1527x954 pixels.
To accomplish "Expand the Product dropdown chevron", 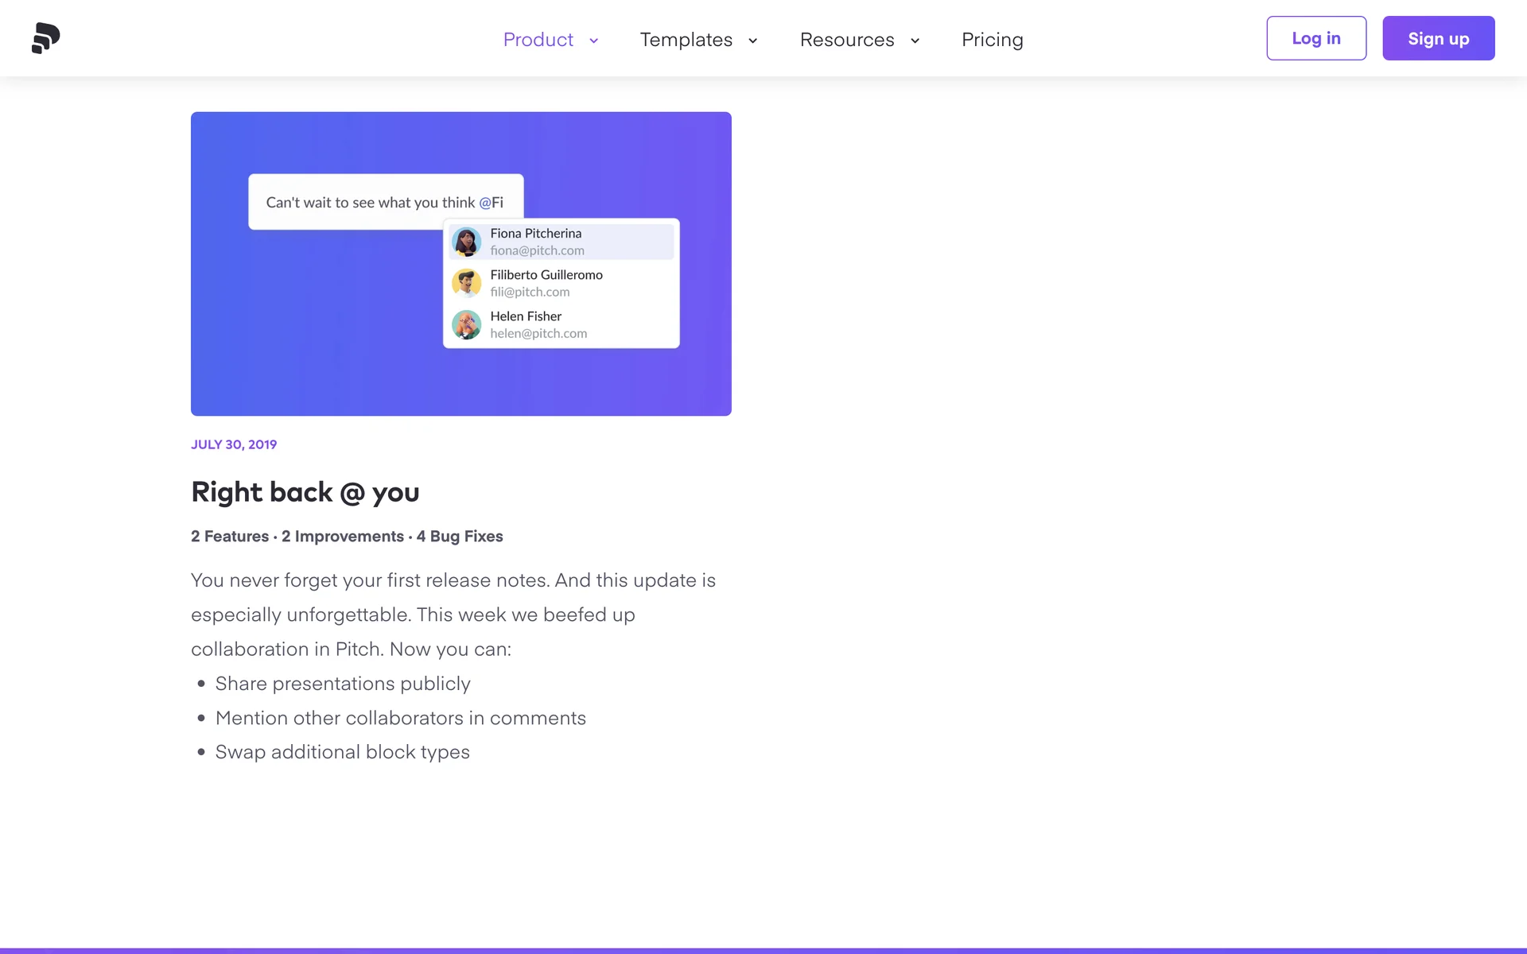I will tap(593, 41).
